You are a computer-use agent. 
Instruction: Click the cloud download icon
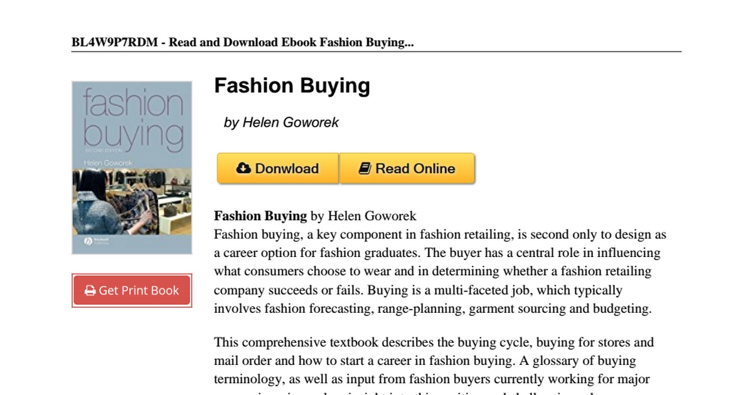pyautogui.click(x=244, y=169)
